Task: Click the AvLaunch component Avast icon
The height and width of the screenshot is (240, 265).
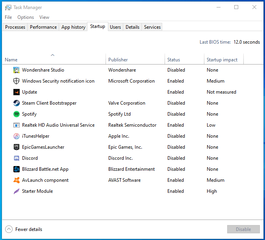Action: click(17, 180)
